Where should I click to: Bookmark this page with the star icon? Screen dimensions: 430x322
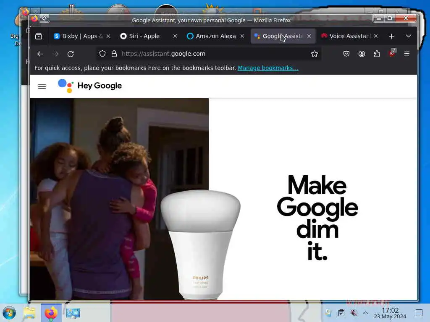point(314,54)
